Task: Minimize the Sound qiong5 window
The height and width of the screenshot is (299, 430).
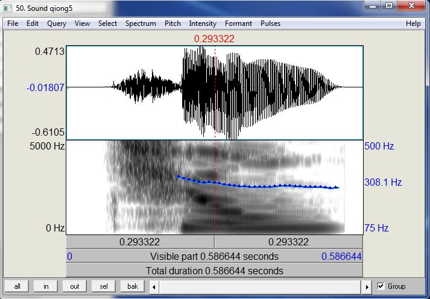Action: pos(373,6)
